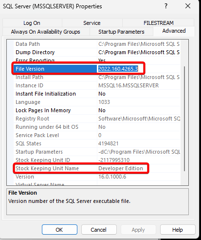Click the Running under 64 bit OS No value
This screenshot has height=240, width=201.
point(102,127)
